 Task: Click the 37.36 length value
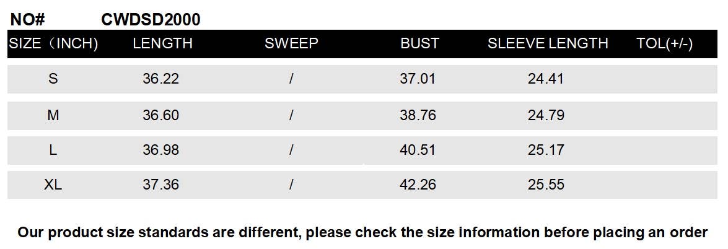click(x=161, y=185)
